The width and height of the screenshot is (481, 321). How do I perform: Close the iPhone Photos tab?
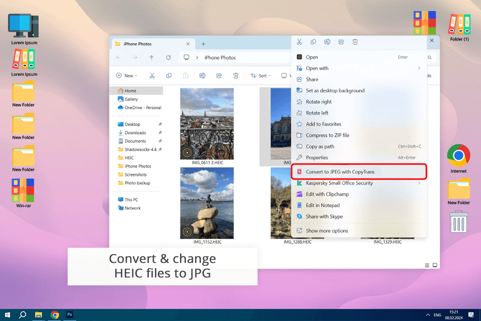pyautogui.click(x=188, y=44)
